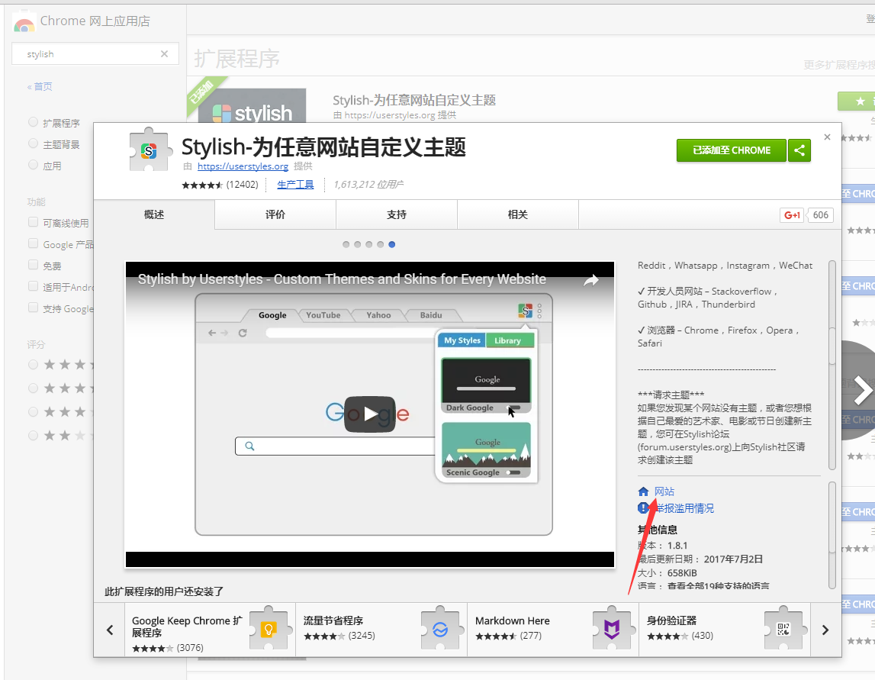Screen dimensions: 875x680
Task: Select the first carousel dot
Action: coord(346,244)
